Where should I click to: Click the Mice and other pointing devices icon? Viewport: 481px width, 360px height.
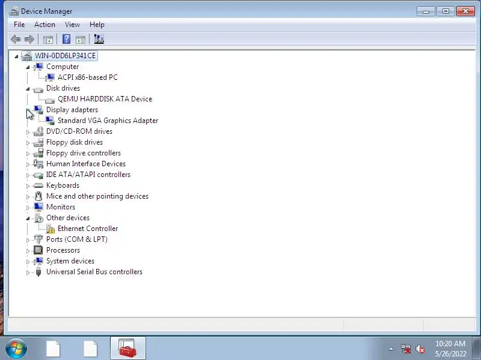(x=38, y=196)
